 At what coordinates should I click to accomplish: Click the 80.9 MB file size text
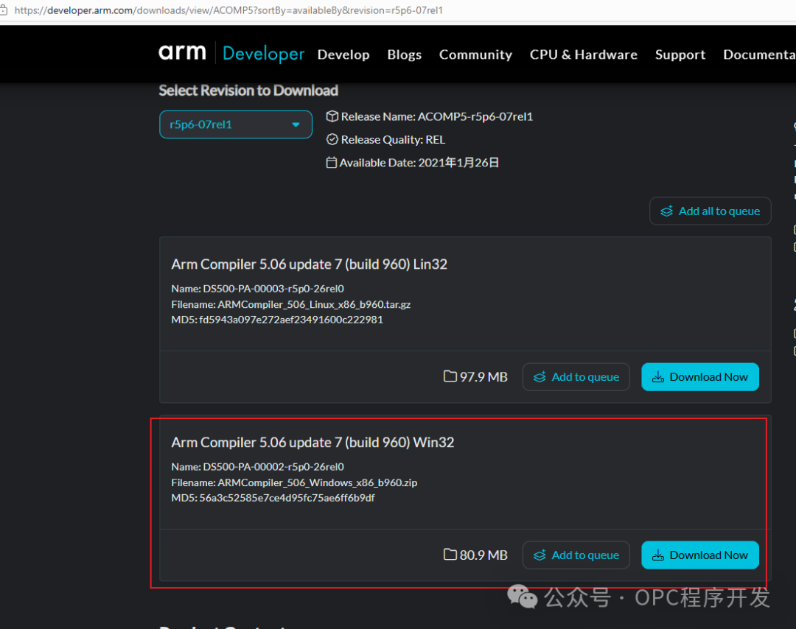click(483, 555)
